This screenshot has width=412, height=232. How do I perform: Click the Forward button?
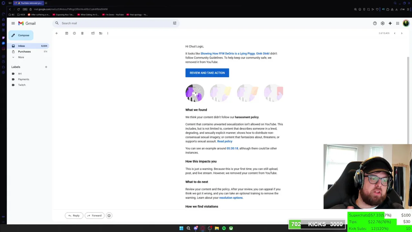(x=94, y=216)
